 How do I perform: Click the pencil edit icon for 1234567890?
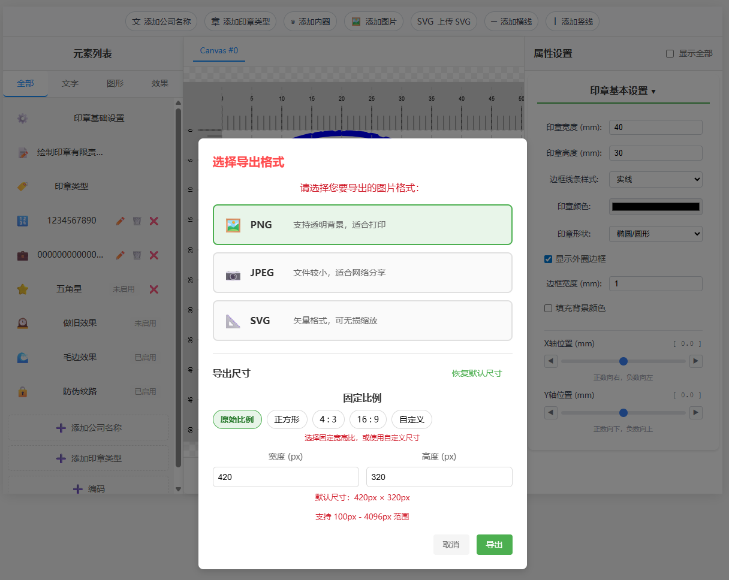pos(121,221)
